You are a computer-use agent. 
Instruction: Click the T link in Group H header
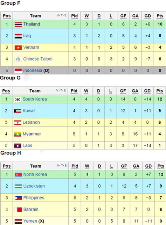coord(62,165)
